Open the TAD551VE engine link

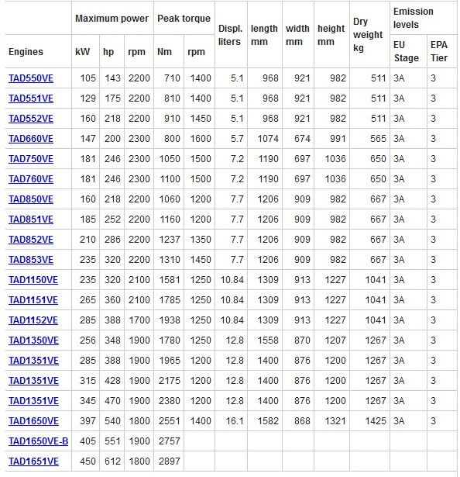click(31, 99)
